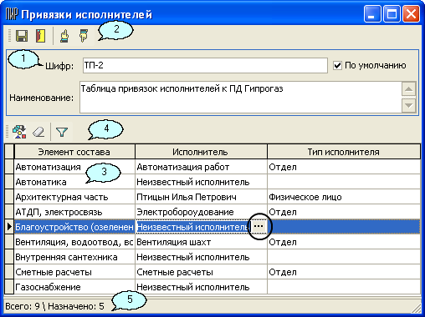Click Отдел type in Сметные расчеты row
The height and width of the screenshot is (317, 425).
[x=344, y=272]
